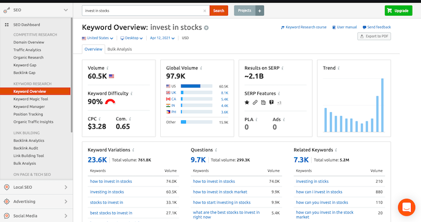Click Com. info icon

[130, 119]
